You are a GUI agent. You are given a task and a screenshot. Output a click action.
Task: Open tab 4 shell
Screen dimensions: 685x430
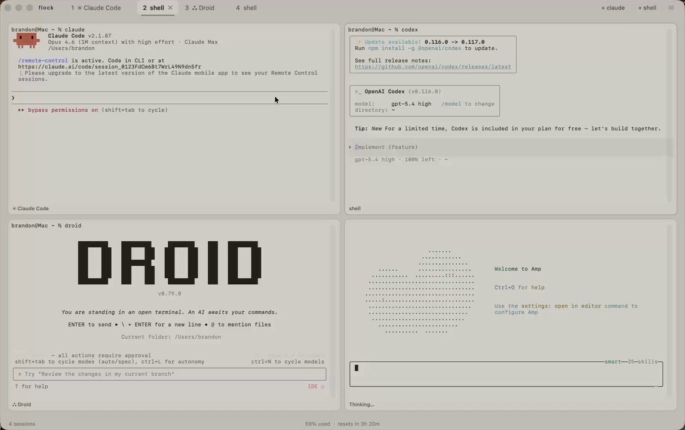coord(247,8)
